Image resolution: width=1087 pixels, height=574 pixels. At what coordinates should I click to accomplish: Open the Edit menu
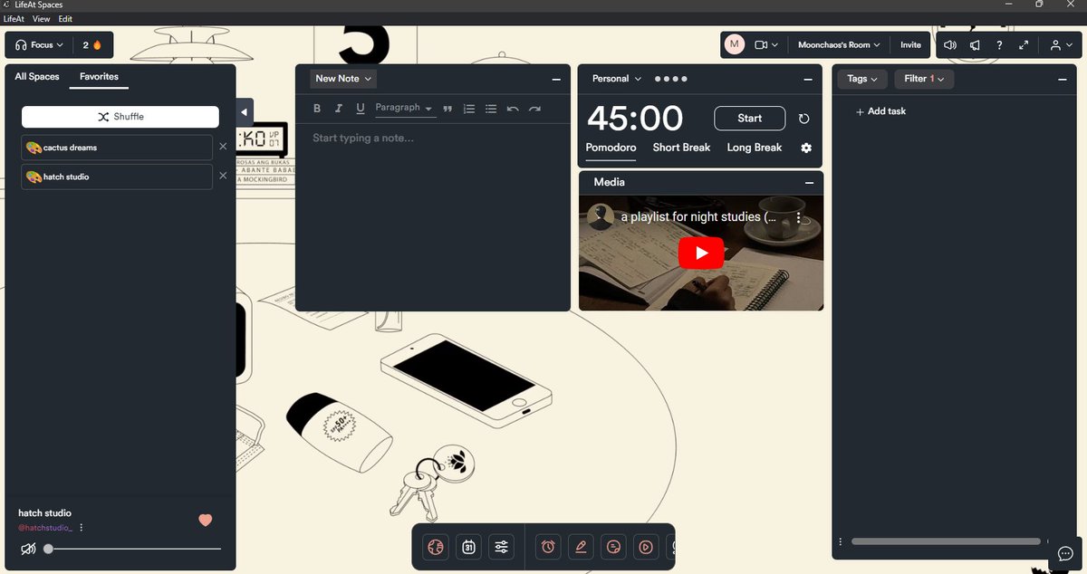point(65,18)
